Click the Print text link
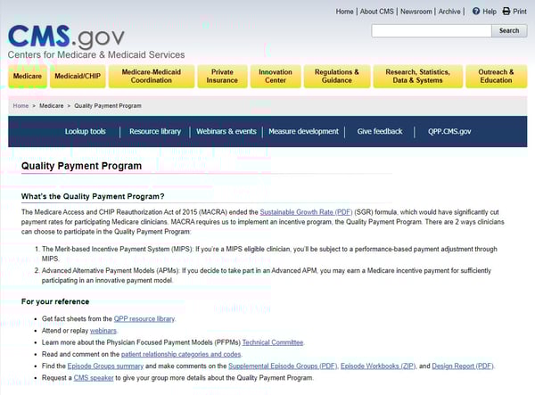Screen dimensions: 535x395 [x=520, y=12]
